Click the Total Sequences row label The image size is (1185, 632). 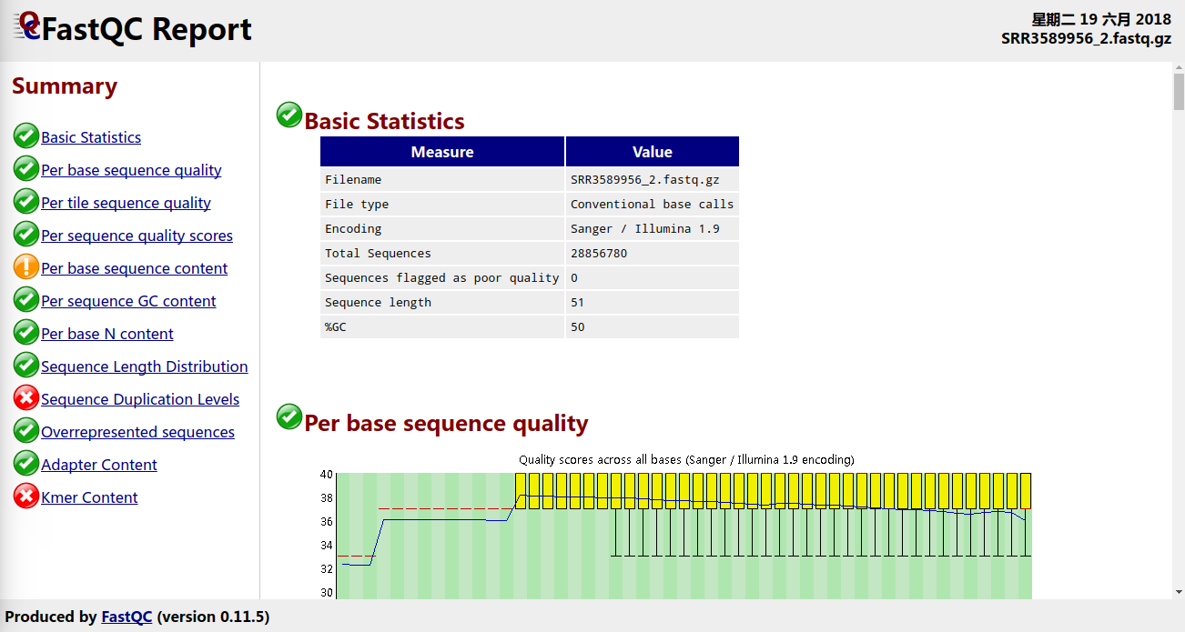coord(378,253)
